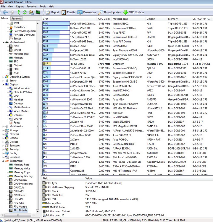This screenshot has height=222, width=213.
Task: Run the Memory Read benchmark
Action: coord(22,165)
